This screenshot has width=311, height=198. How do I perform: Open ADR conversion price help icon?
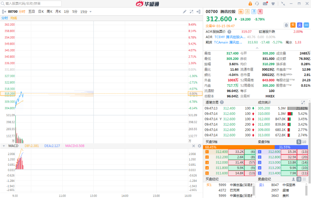pyautogui.click(x=229, y=31)
